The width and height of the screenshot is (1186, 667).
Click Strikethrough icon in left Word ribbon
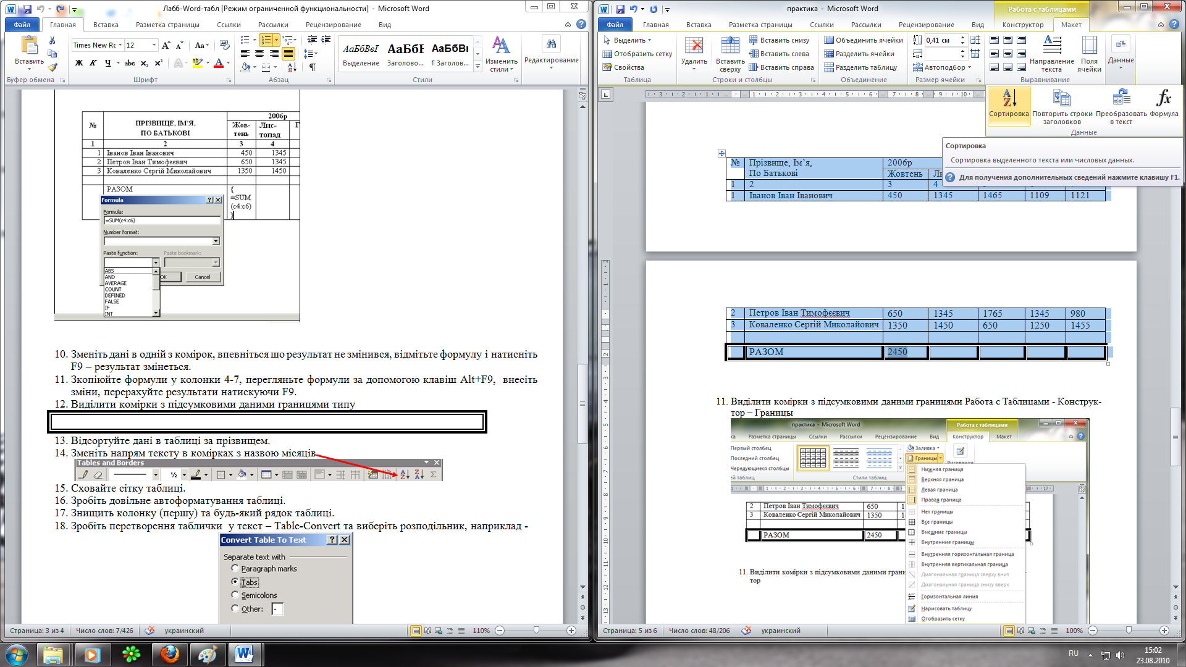pos(129,63)
